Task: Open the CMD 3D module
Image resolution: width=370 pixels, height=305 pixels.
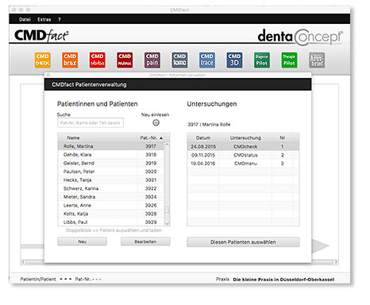Action: tap(234, 60)
